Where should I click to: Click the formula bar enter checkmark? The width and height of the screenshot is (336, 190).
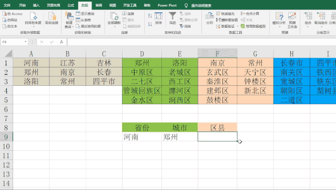tap(52, 42)
